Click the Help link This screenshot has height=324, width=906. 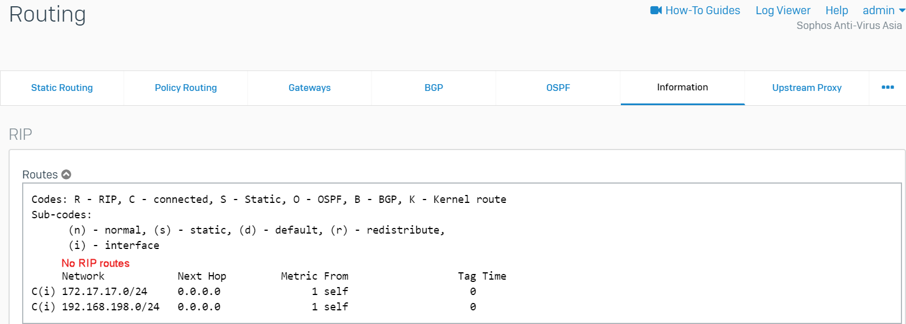(x=836, y=10)
